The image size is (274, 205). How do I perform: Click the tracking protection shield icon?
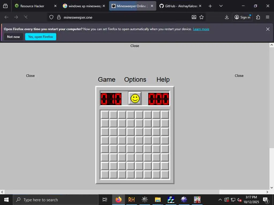click(51, 17)
